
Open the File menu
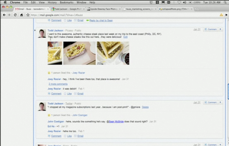[25, 2]
